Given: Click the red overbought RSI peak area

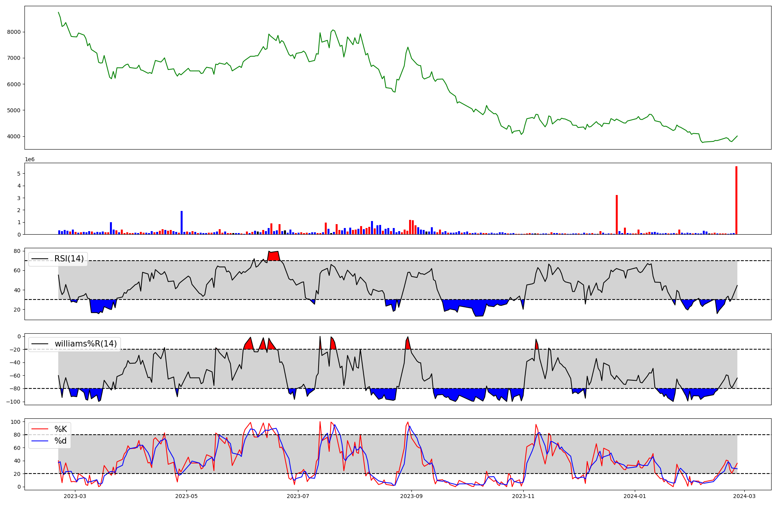Looking at the screenshot, I should (x=274, y=256).
